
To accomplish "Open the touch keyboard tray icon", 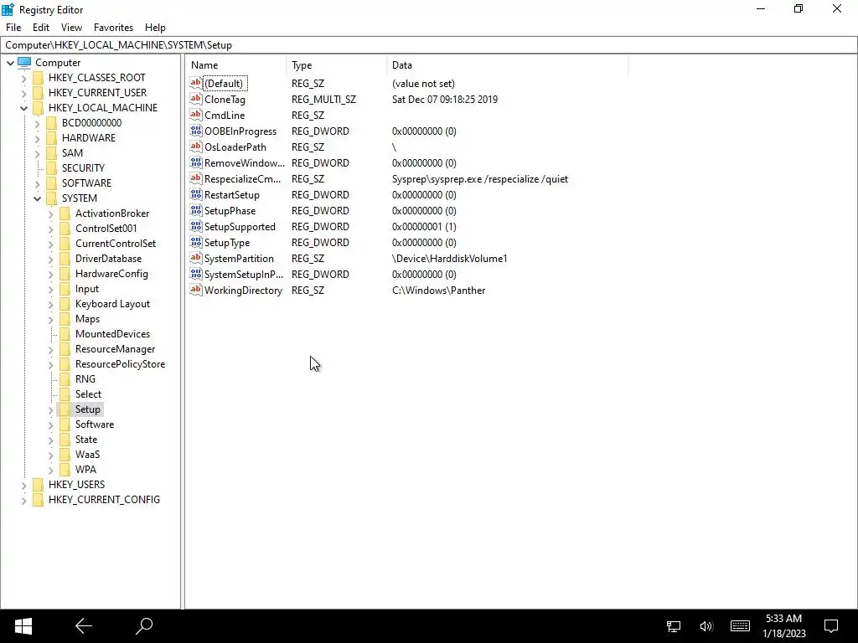I will point(740,626).
